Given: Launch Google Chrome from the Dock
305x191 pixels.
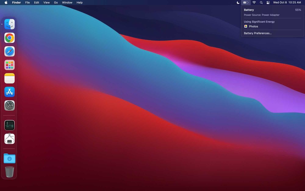Looking at the screenshot, I should [9, 38].
